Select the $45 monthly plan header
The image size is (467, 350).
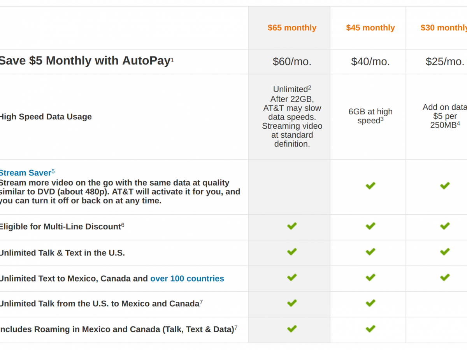(x=370, y=28)
